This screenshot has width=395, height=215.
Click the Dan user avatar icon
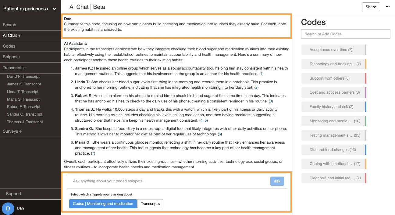(x=8, y=208)
